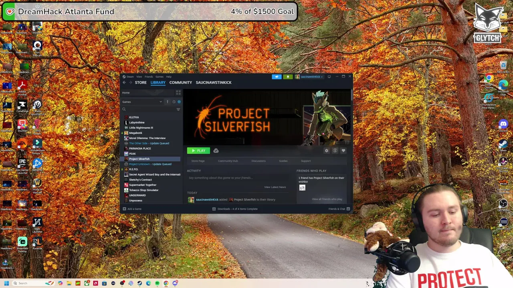Open Friends & Chat panel

pos(339,209)
